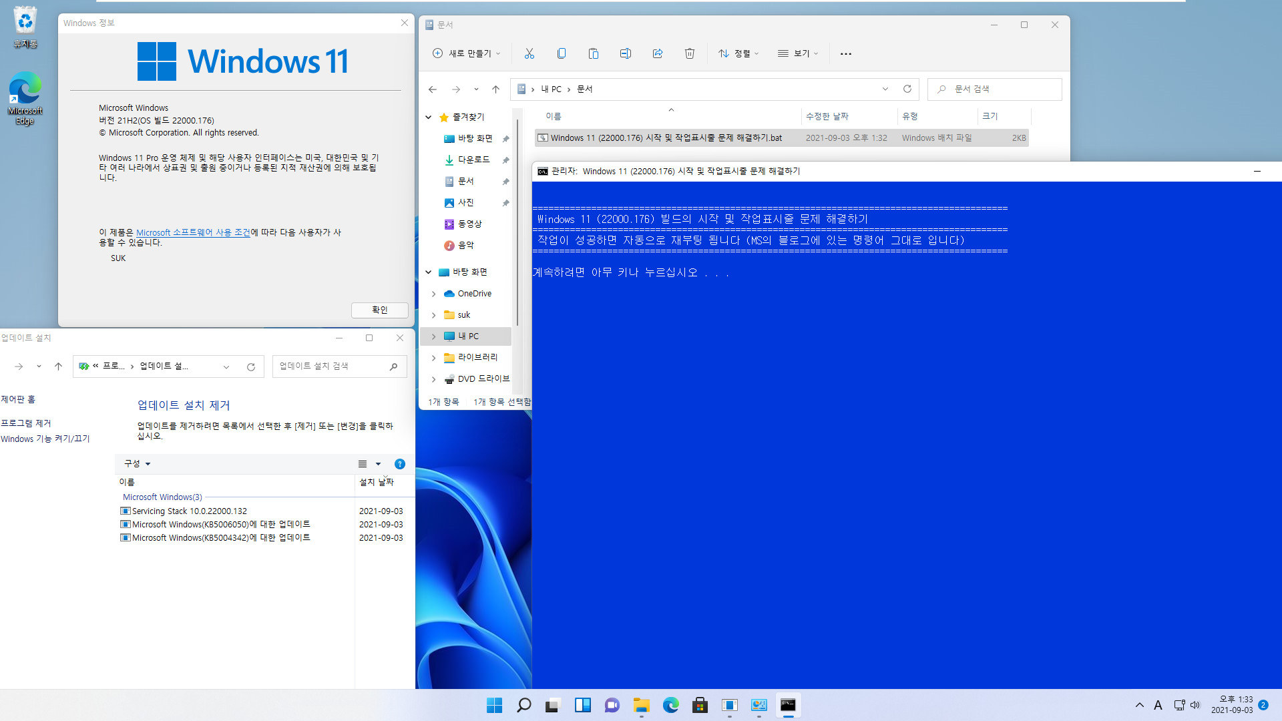Image resolution: width=1282 pixels, height=721 pixels.
Task: Open recent locations dropdown in Explorer
Action: tap(476, 89)
